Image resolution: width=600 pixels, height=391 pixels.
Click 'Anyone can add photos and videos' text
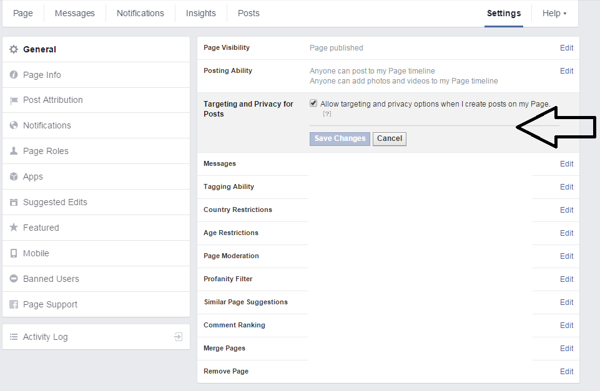[x=404, y=81]
